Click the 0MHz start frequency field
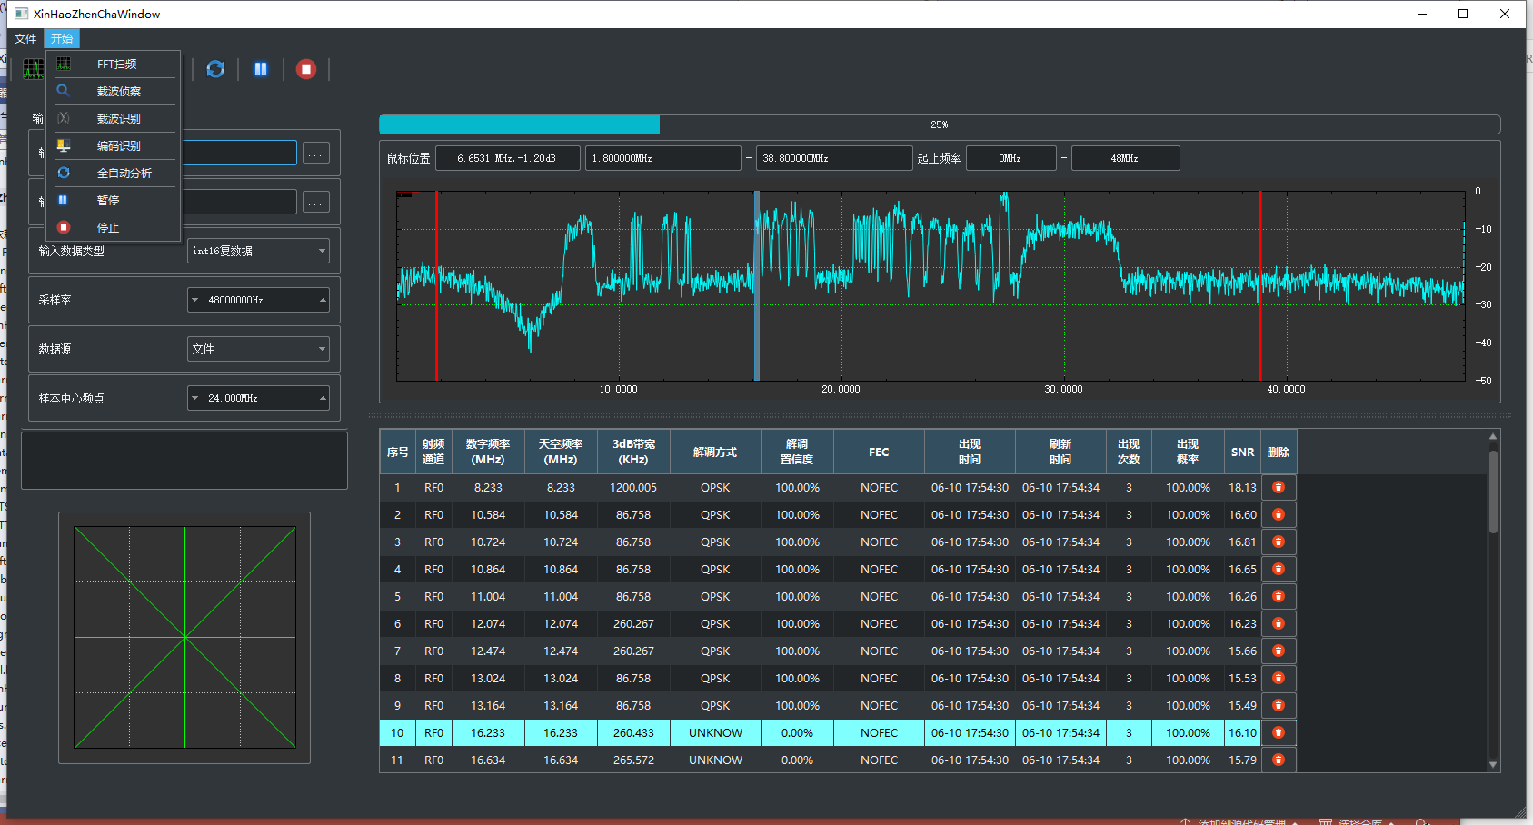The width and height of the screenshot is (1533, 825). (x=1010, y=158)
